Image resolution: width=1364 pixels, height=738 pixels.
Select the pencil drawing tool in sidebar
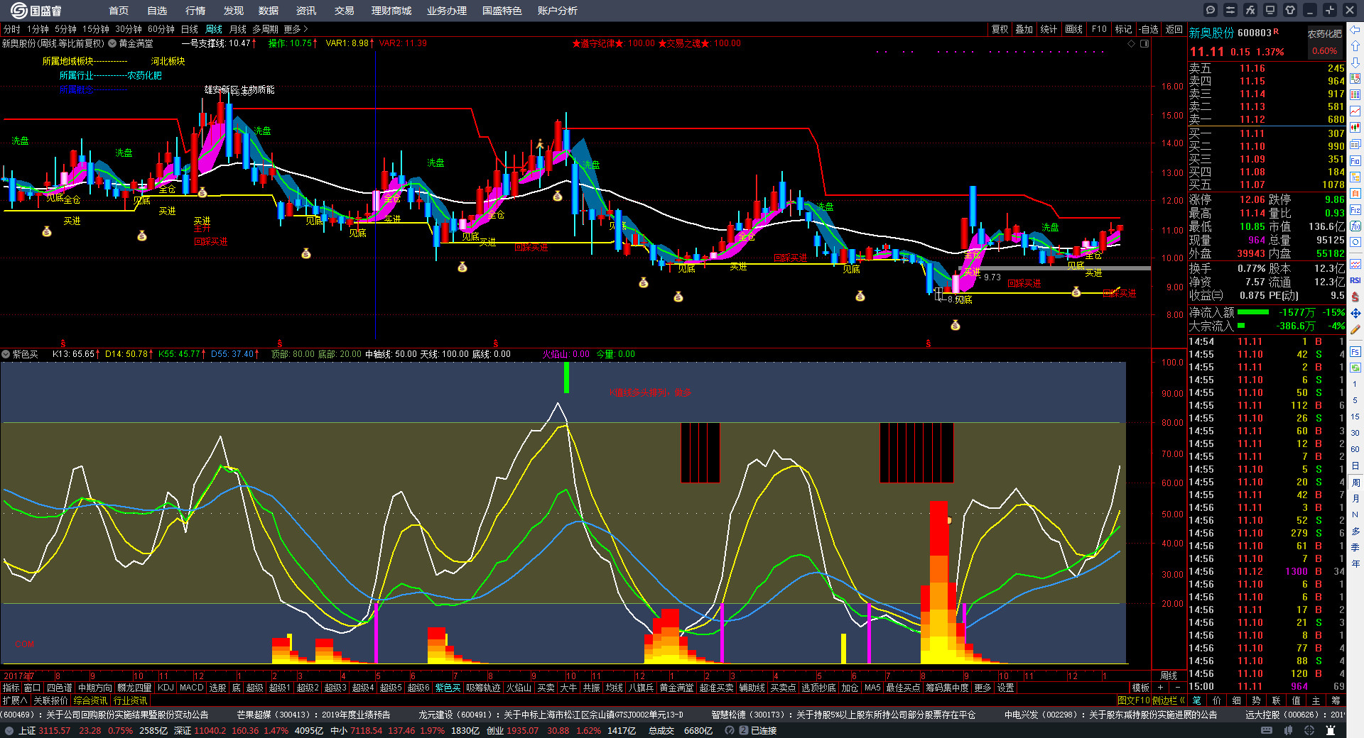click(x=1355, y=329)
